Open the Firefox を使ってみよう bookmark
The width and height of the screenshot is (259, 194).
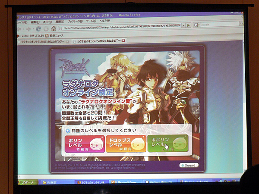[31, 36]
